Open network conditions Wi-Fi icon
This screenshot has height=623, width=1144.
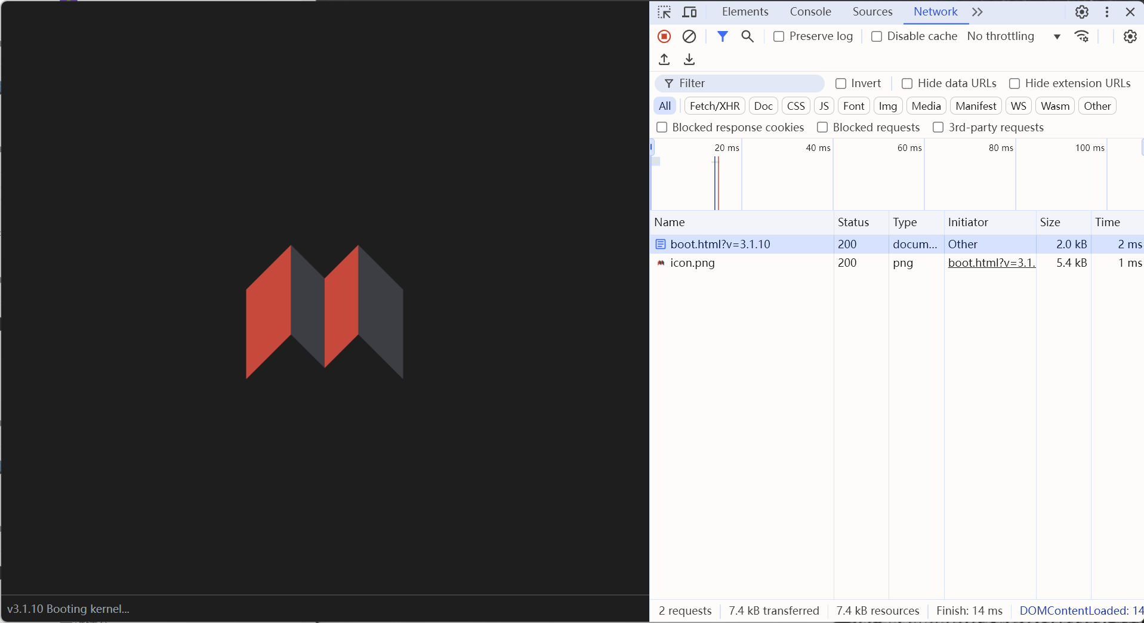[1081, 36]
